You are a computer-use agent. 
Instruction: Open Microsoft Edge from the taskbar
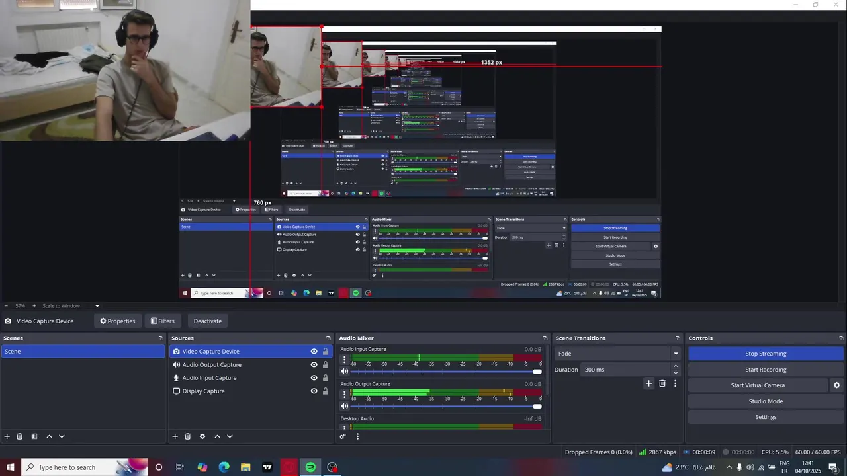coord(224,467)
